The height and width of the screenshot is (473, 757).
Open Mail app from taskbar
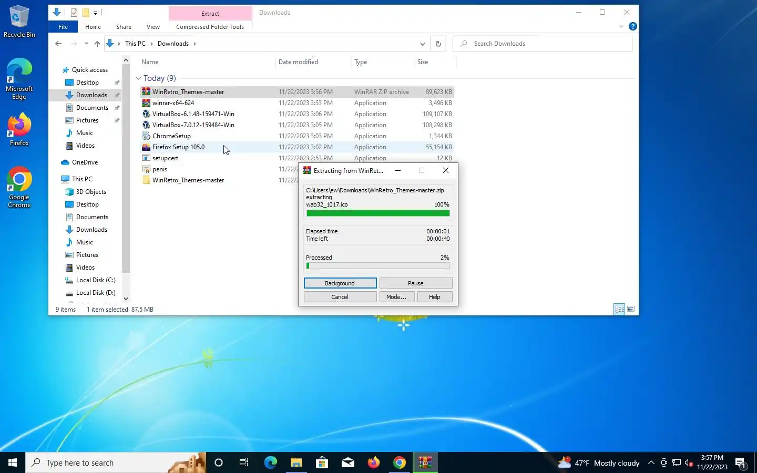click(x=348, y=462)
